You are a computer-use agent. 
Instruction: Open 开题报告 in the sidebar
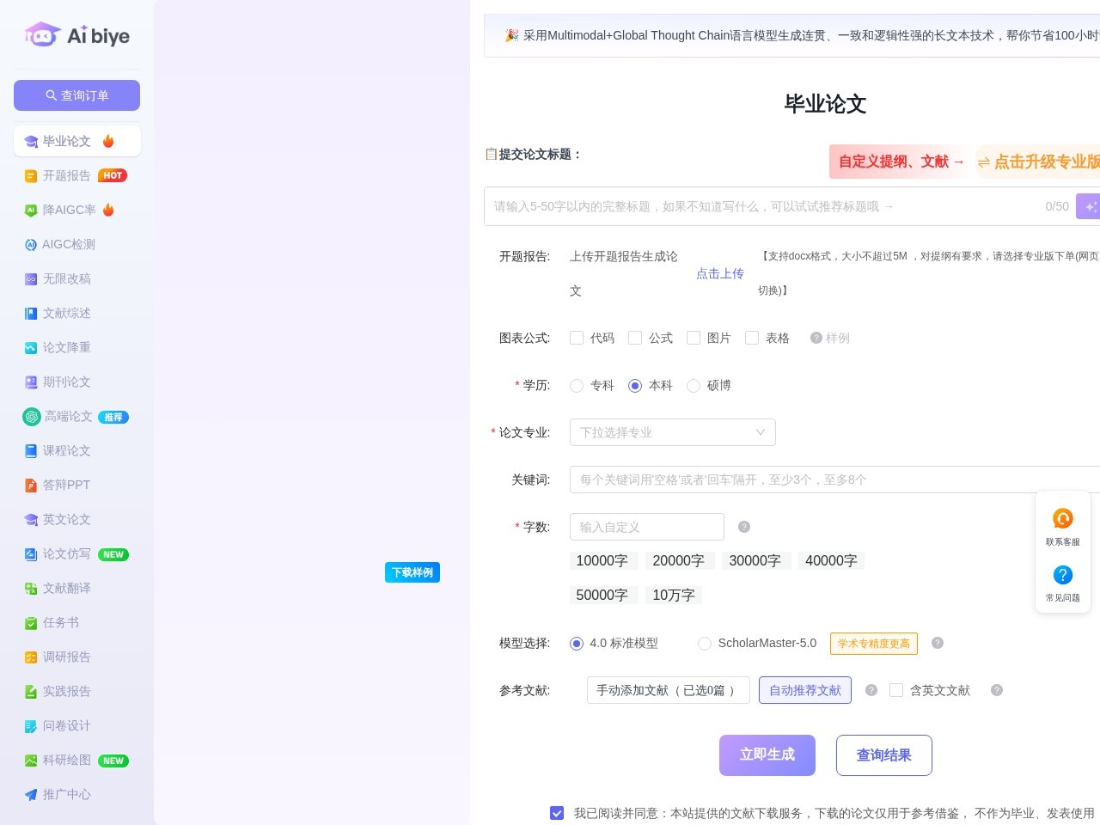point(67,175)
